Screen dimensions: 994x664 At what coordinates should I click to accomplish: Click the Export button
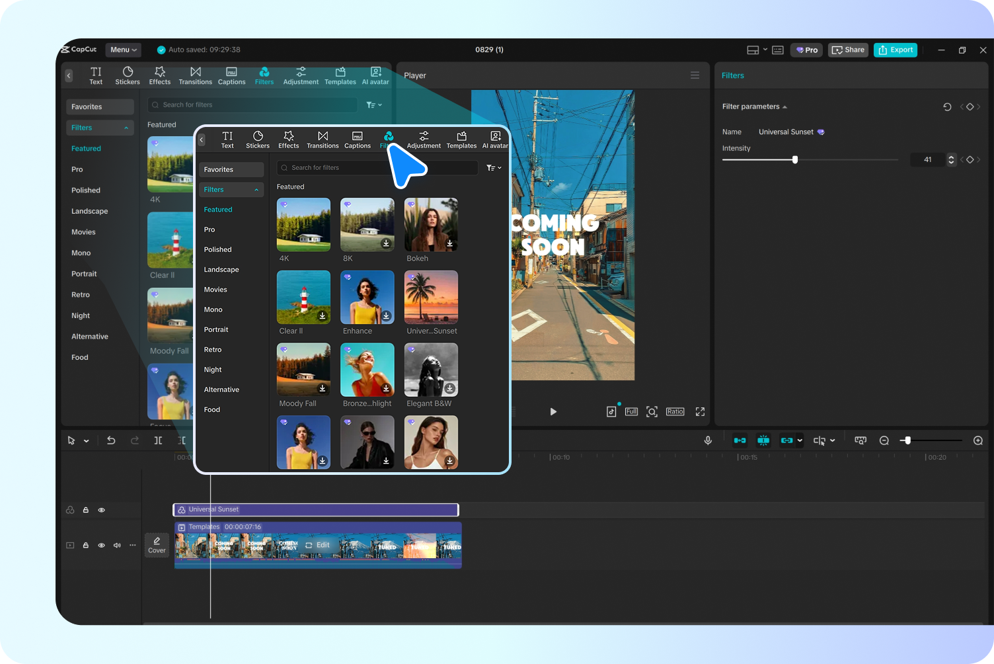point(896,50)
